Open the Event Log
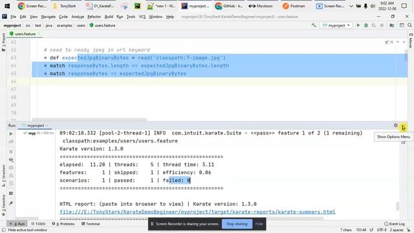This screenshot has height=233, width=414. 395,224
